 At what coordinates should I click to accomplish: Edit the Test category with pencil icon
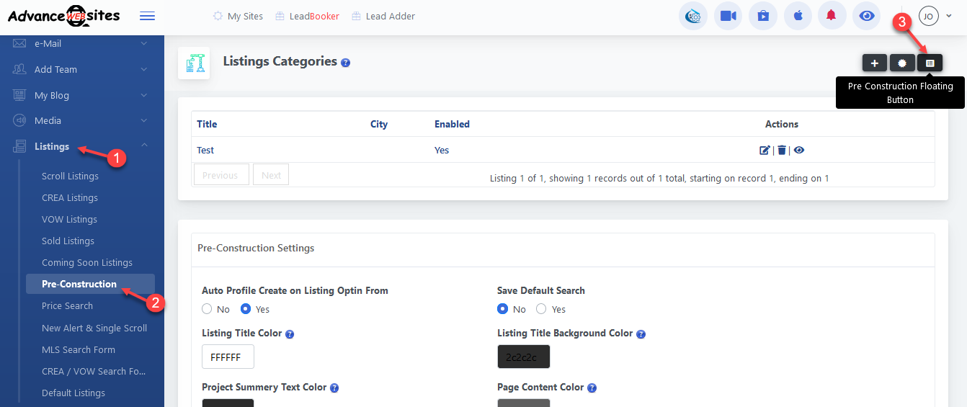765,150
